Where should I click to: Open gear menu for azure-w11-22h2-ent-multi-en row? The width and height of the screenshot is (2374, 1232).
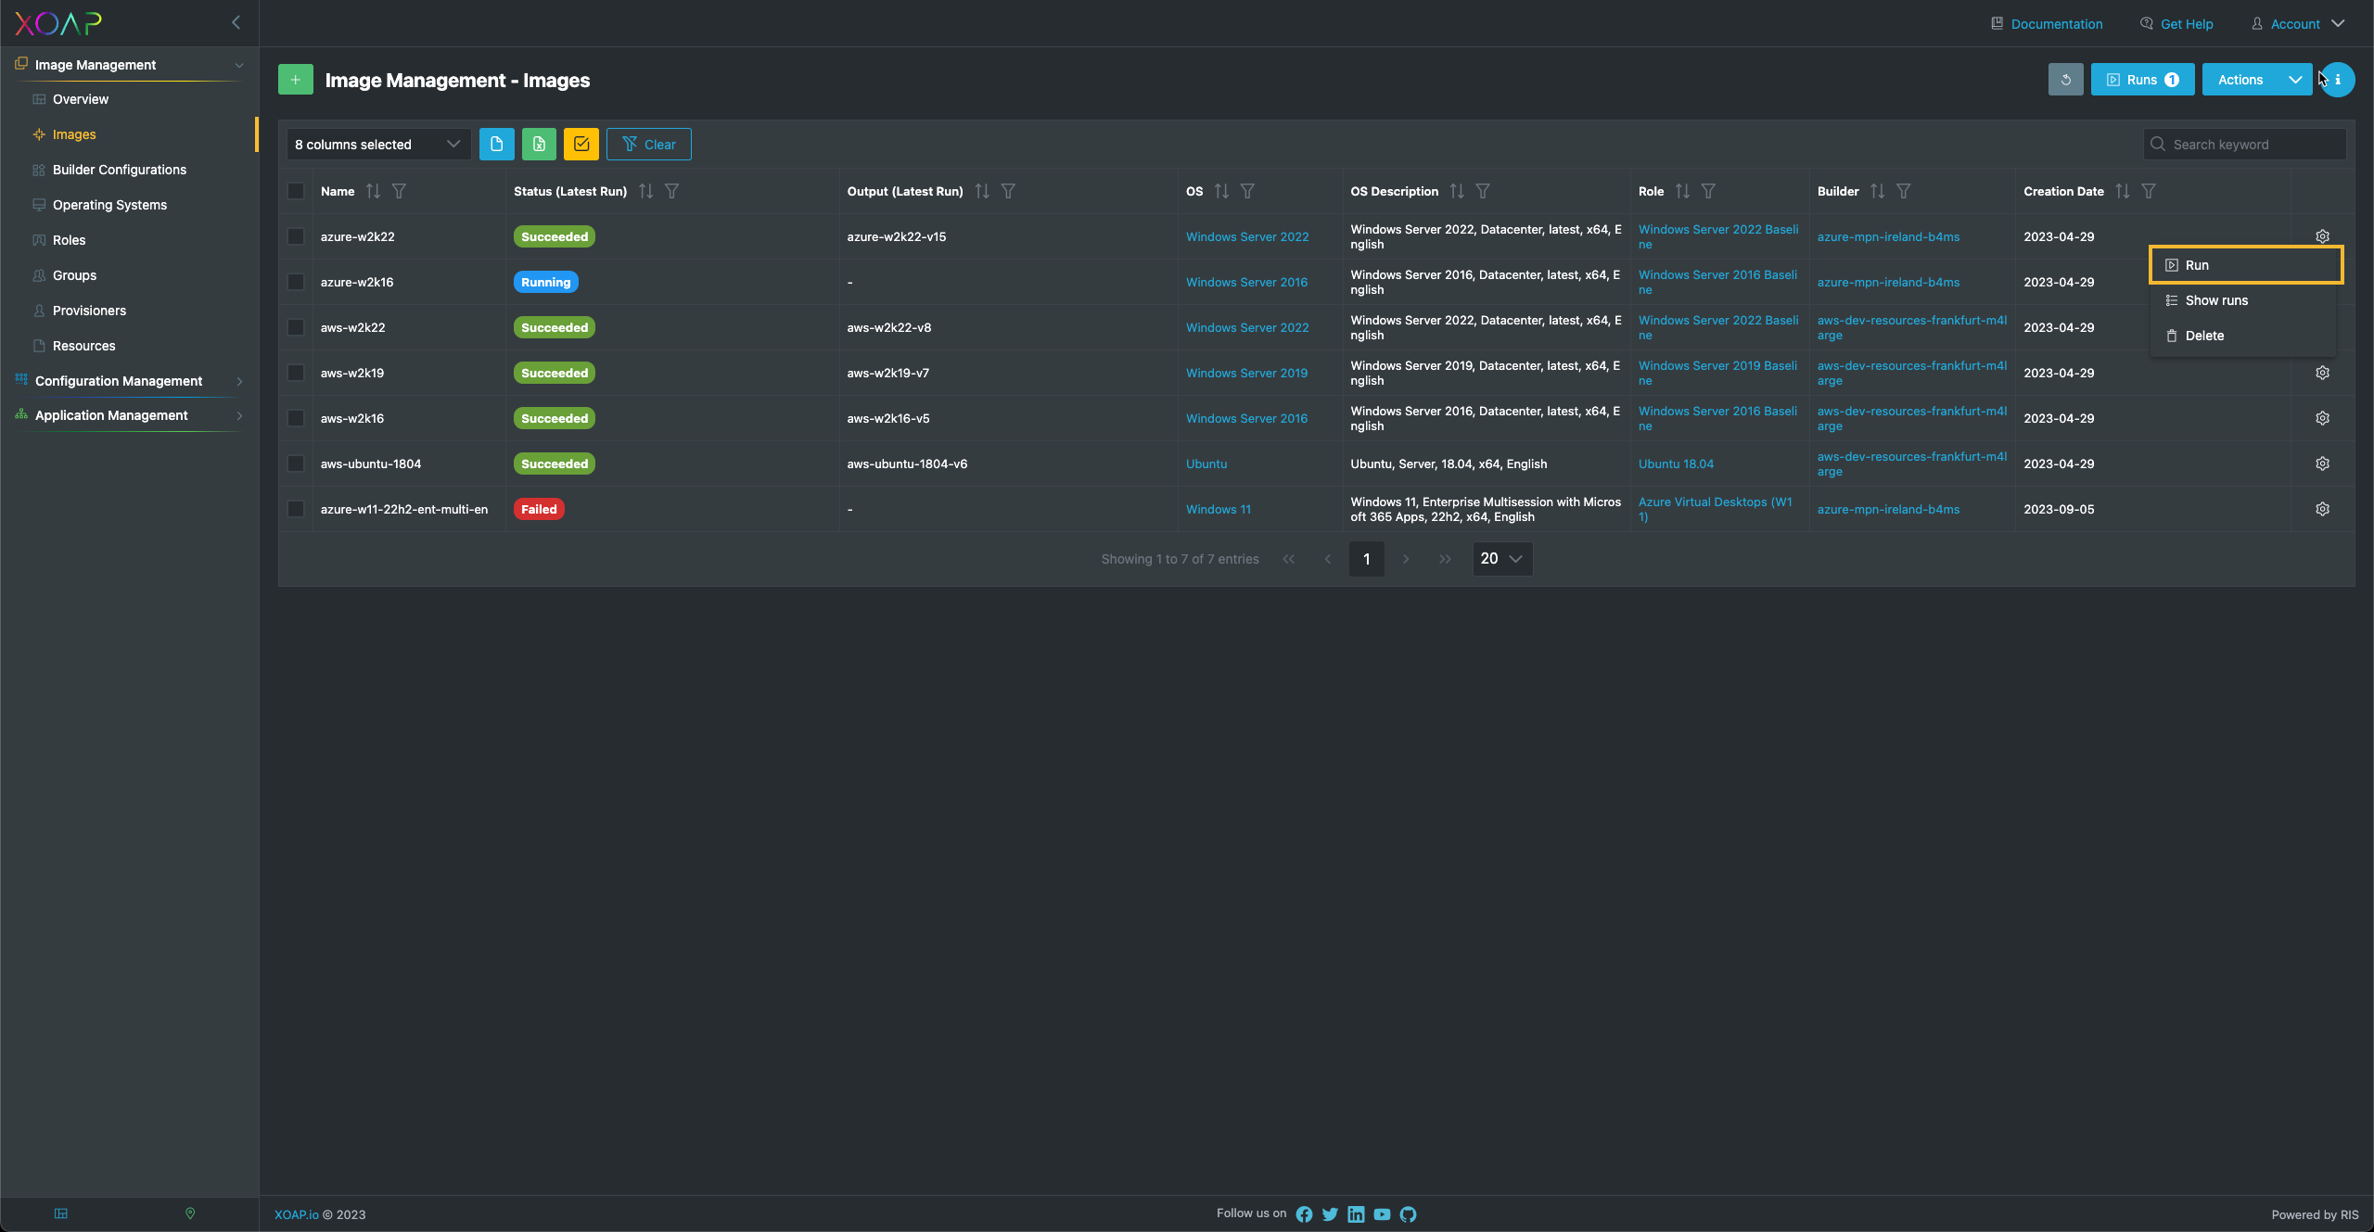coord(2322,509)
